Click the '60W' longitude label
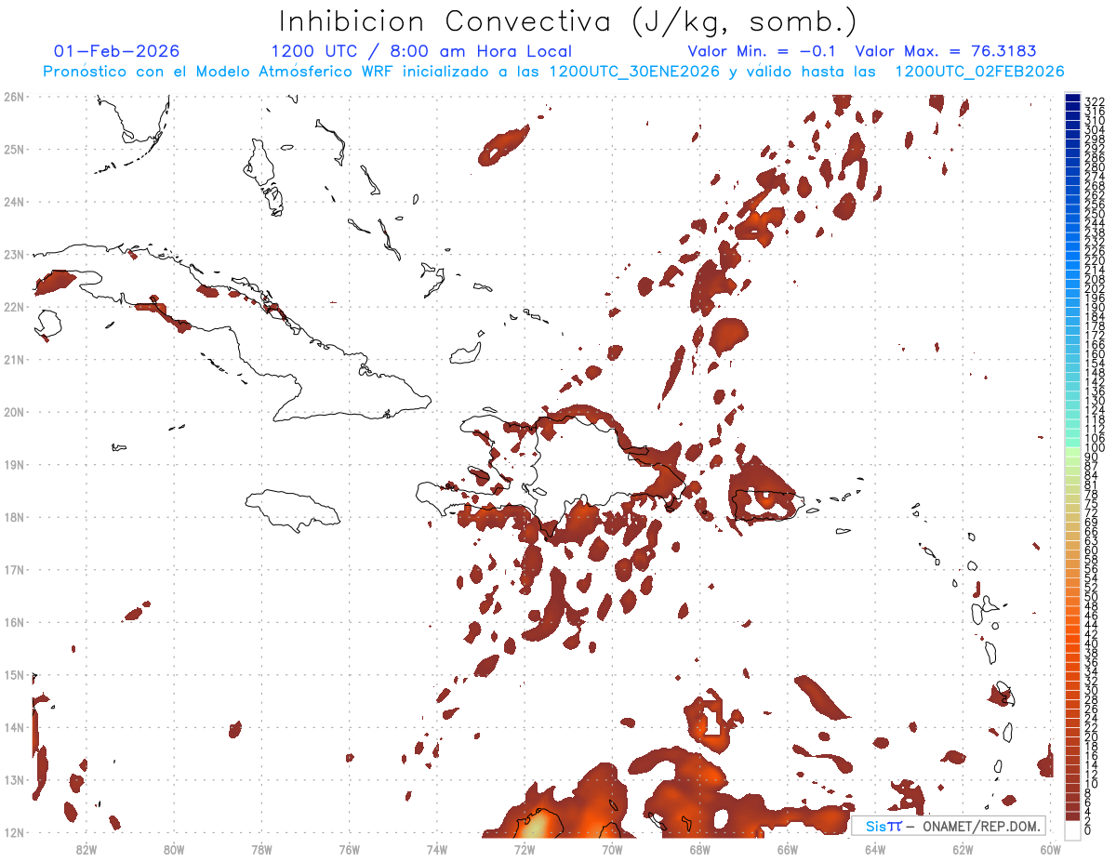This screenshot has width=1116, height=862. [1051, 848]
